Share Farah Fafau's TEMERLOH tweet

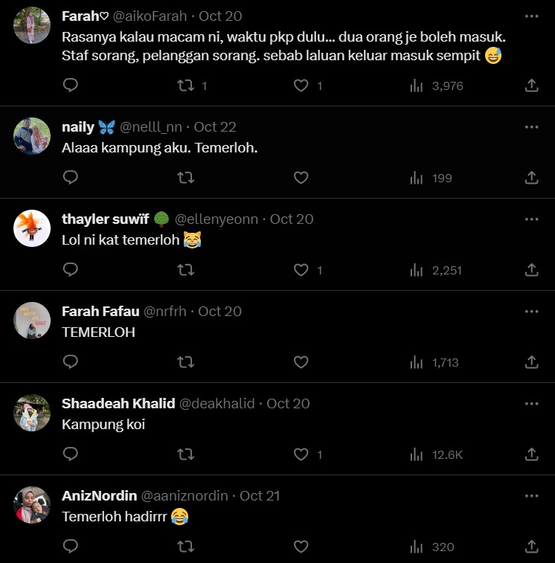tap(531, 362)
